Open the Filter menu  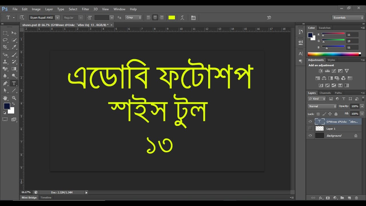coord(85,9)
